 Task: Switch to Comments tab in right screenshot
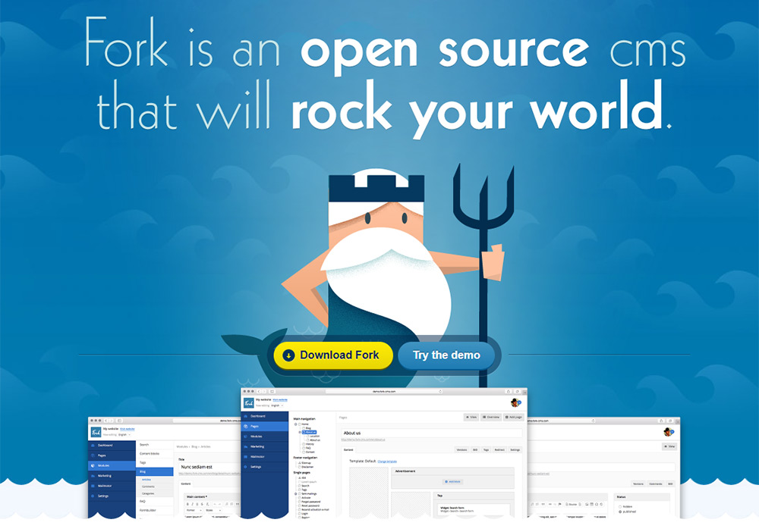pos(656,483)
